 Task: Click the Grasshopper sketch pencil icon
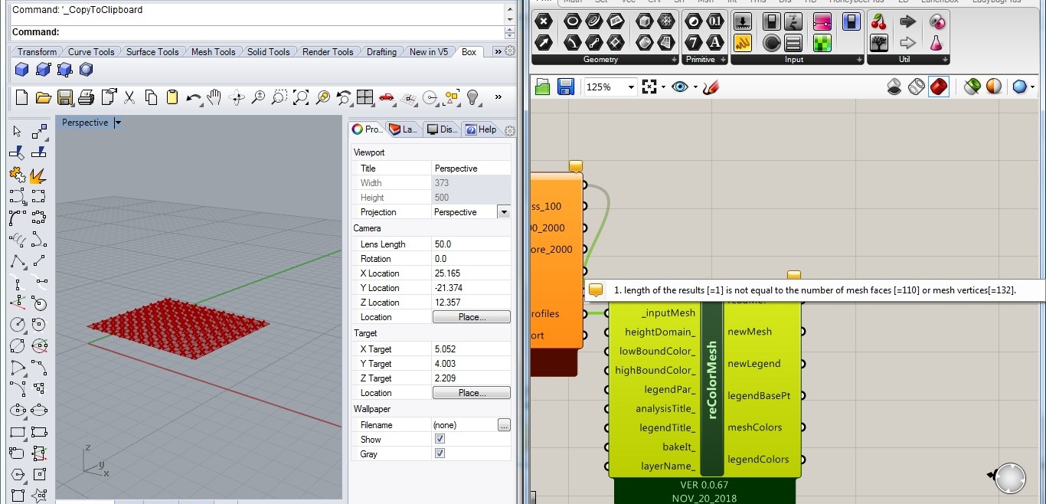[711, 87]
